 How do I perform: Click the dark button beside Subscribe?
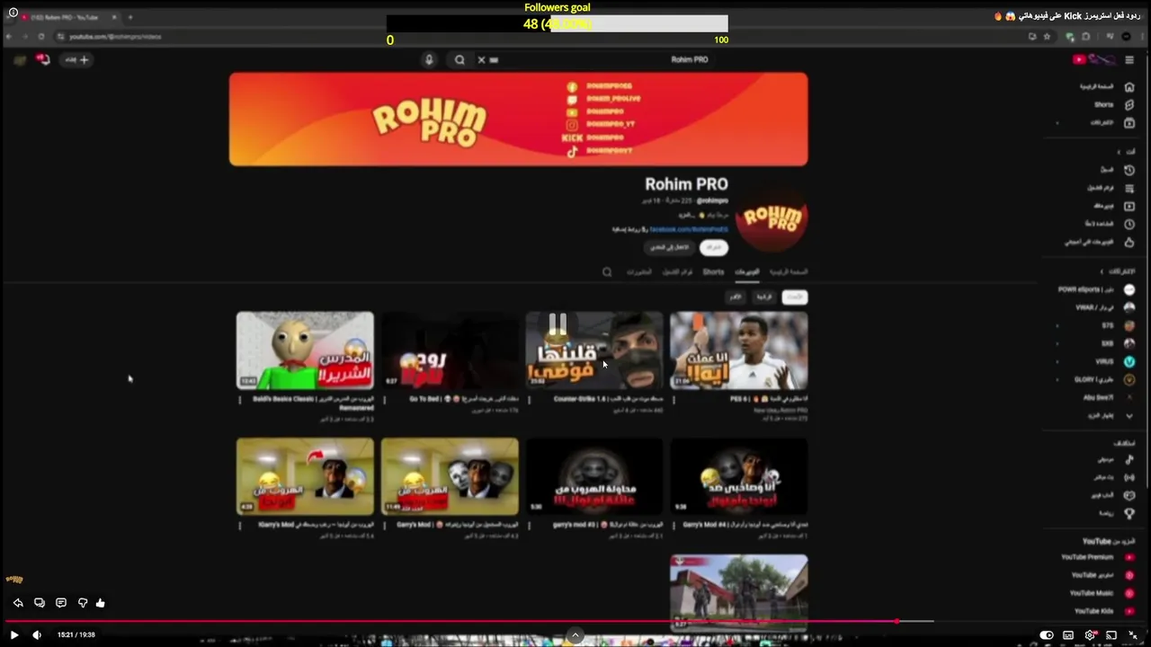coord(670,247)
